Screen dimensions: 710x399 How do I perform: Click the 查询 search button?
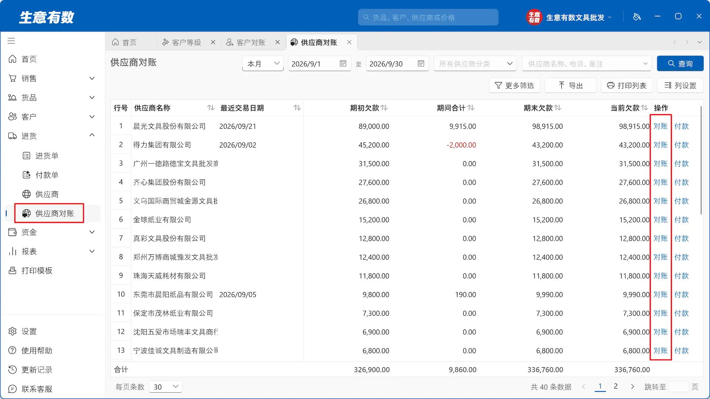tap(680, 64)
